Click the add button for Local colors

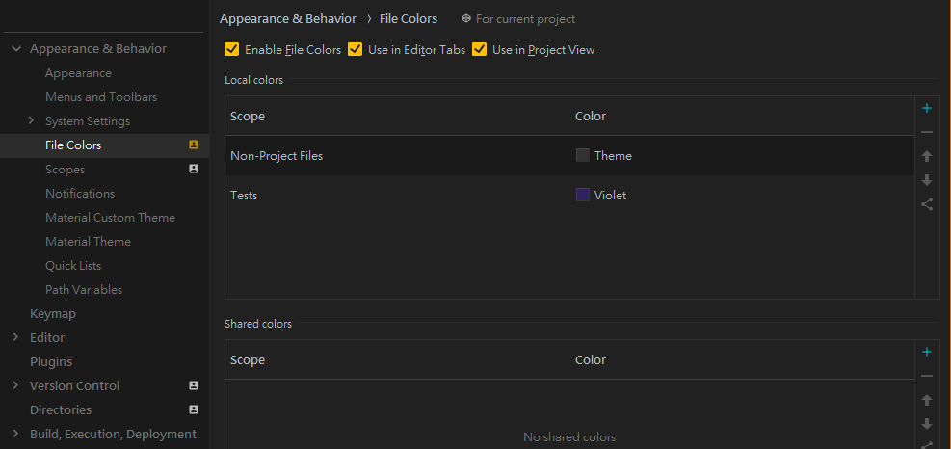coord(927,108)
